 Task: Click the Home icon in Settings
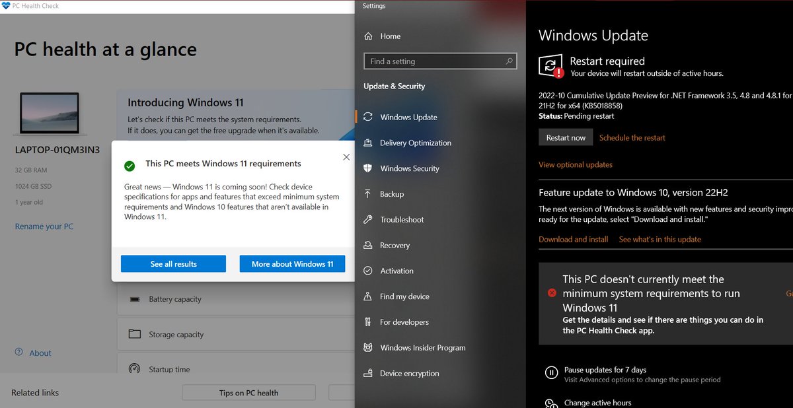(x=368, y=36)
